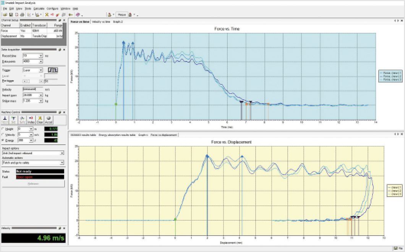
Task: Open the Energy absorption results table tab
Action: tap(117, 135)
